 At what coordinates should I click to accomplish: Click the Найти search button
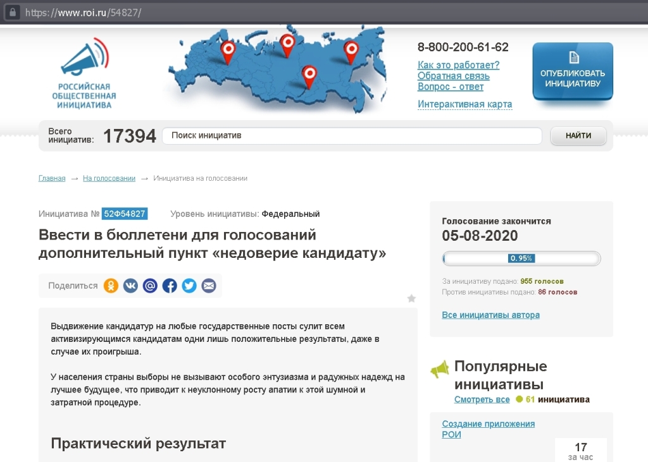coord(578,136)
